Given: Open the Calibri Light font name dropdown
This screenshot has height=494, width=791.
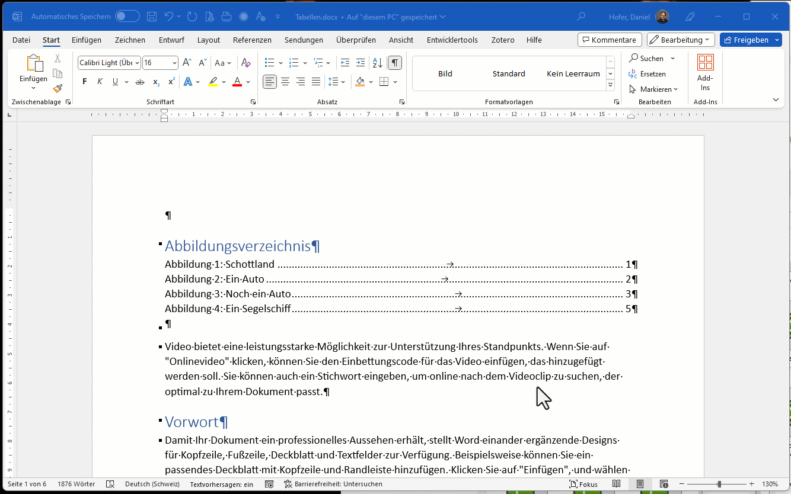Looking at the screenshot, I should (137, 63).
